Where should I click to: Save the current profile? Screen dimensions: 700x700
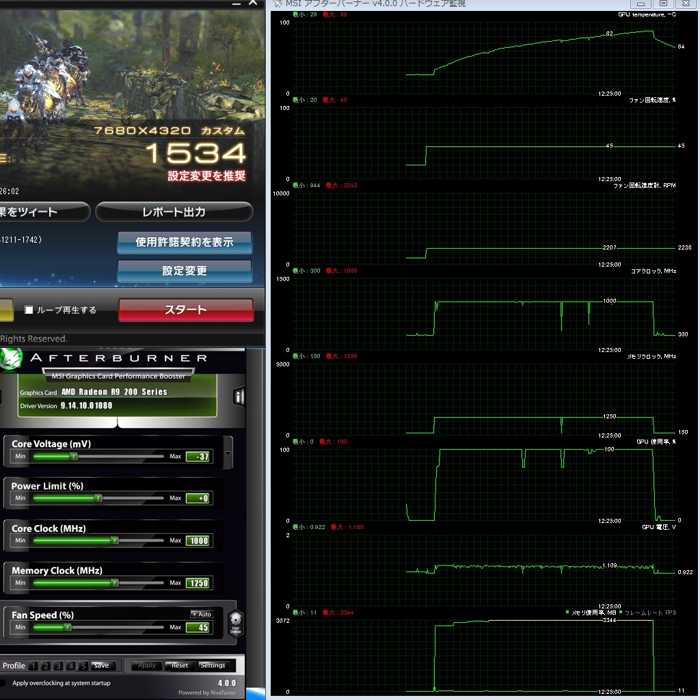tap(102, 665)
